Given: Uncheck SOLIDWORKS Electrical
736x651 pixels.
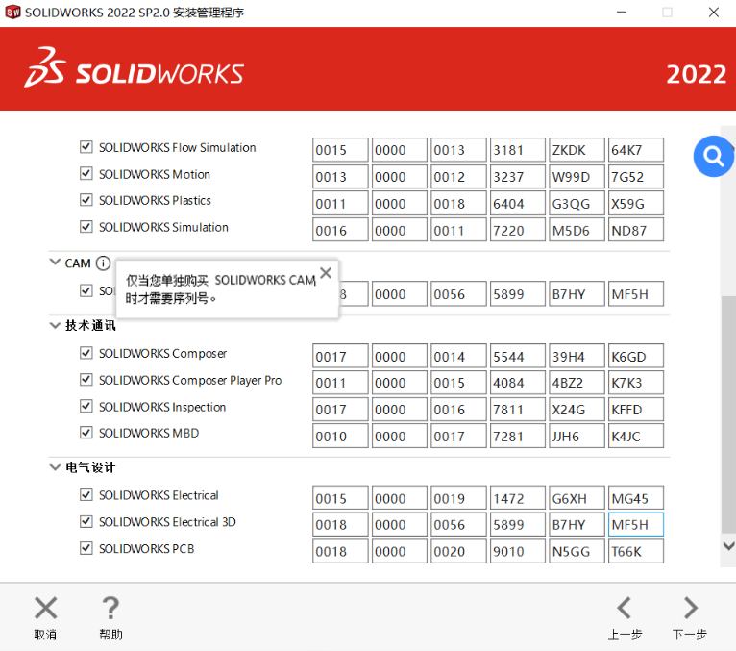Looking at the screenshot, I should pos(86,495).
